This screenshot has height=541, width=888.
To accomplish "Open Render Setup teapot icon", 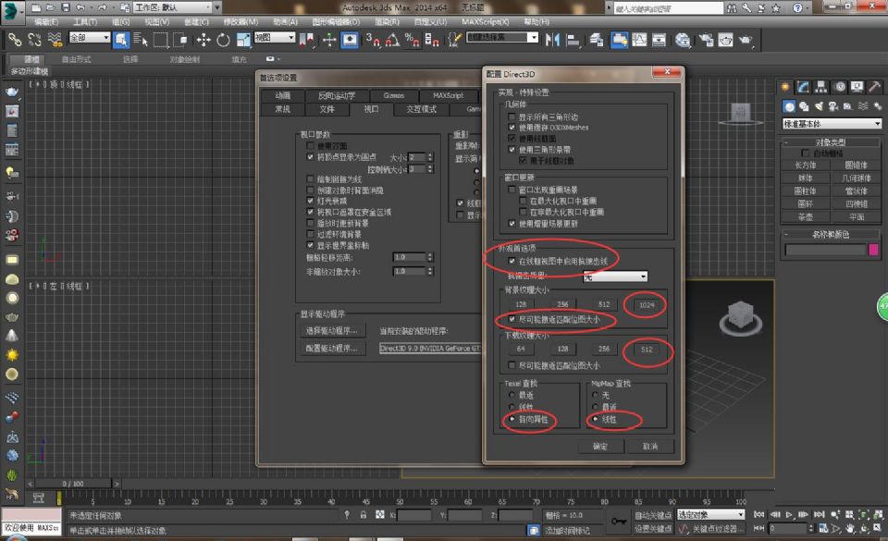I will (x=706, y=40).
